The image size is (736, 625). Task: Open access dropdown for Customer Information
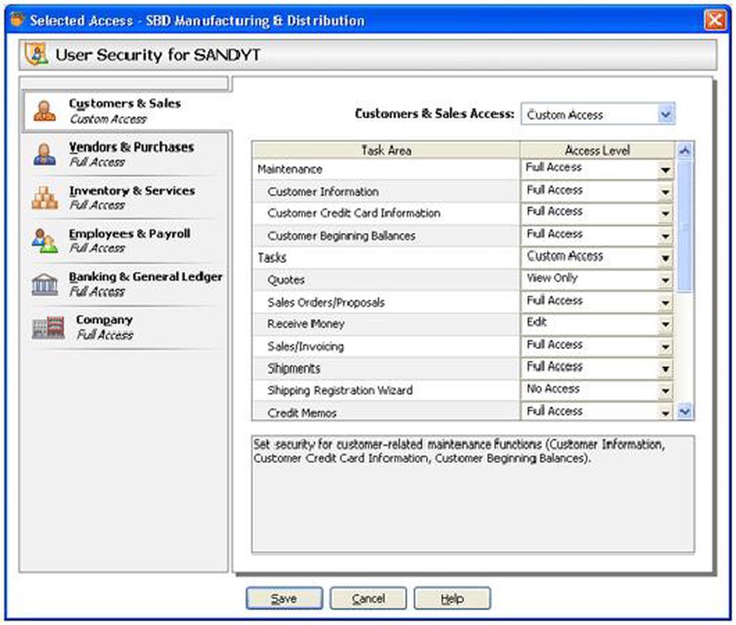[665, 192]
